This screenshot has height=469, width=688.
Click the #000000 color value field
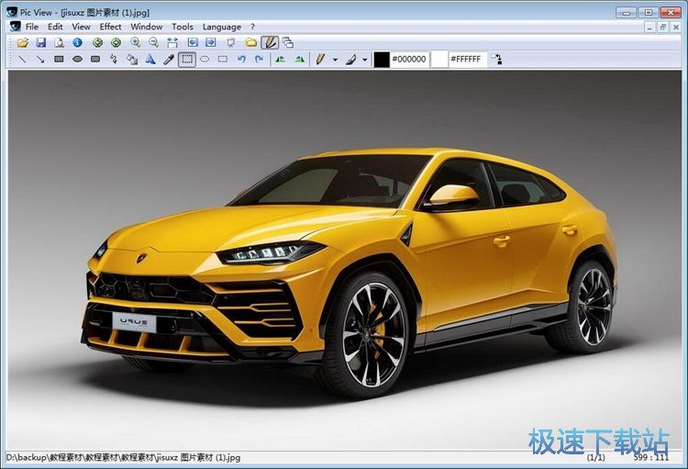point(409,59)
